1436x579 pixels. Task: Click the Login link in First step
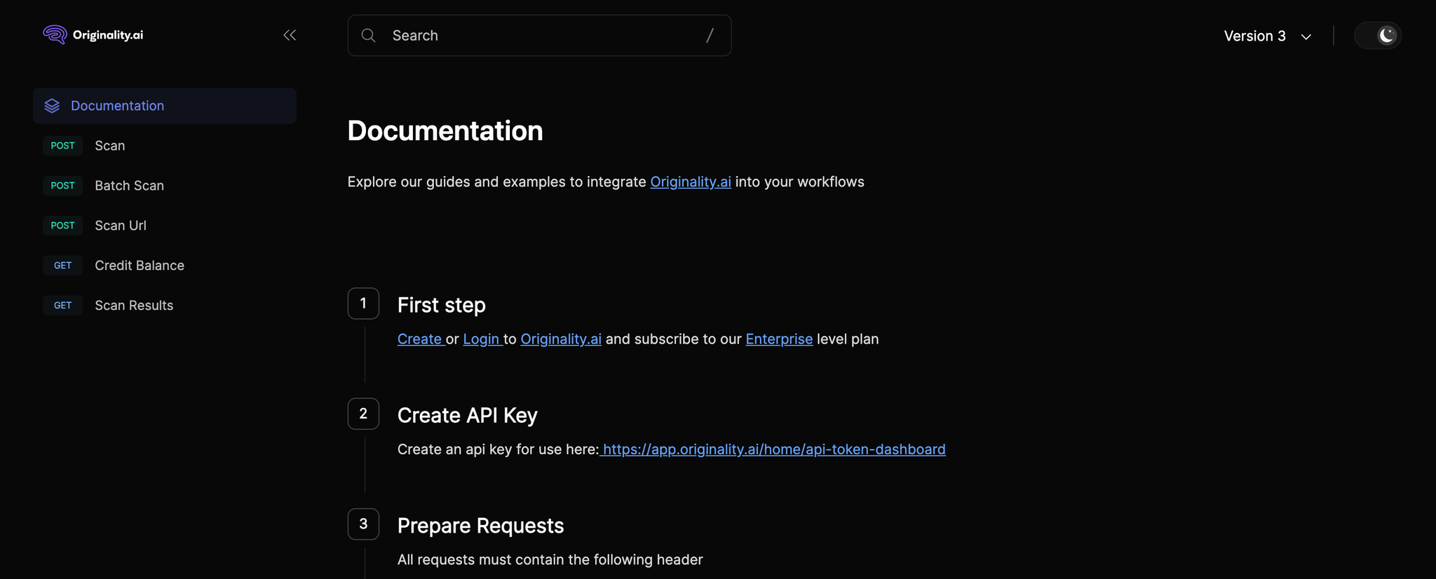coord(481,339)
